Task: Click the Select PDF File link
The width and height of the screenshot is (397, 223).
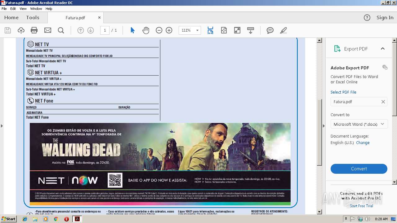Action: click(x=343, y=92)
